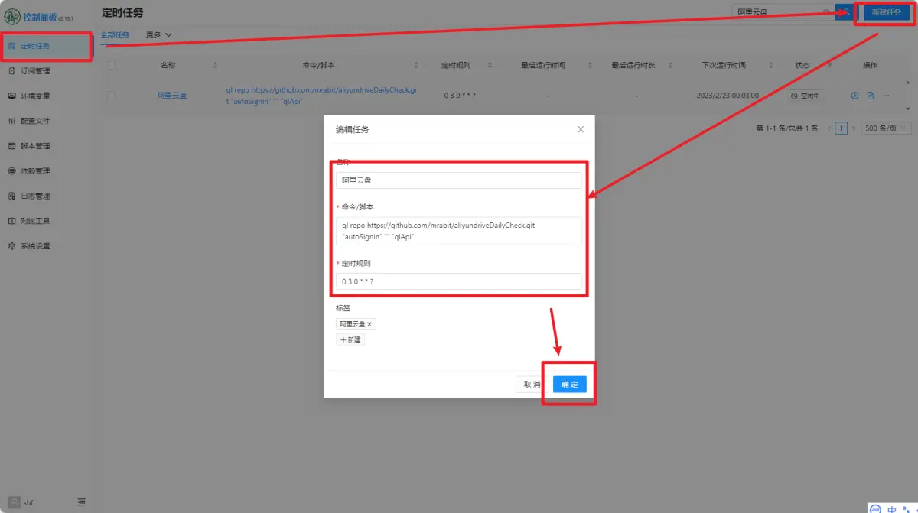Click the 对比工具 sidebar icon
The height and width of the screenshot is (513, 918).
point(12,221)
